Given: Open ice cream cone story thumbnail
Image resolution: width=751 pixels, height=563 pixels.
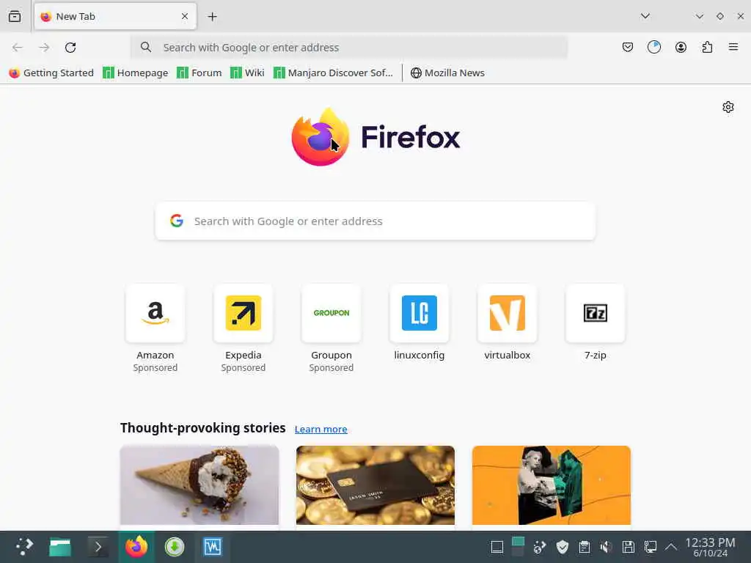Looking at the screenshot, I should (199, 485).
